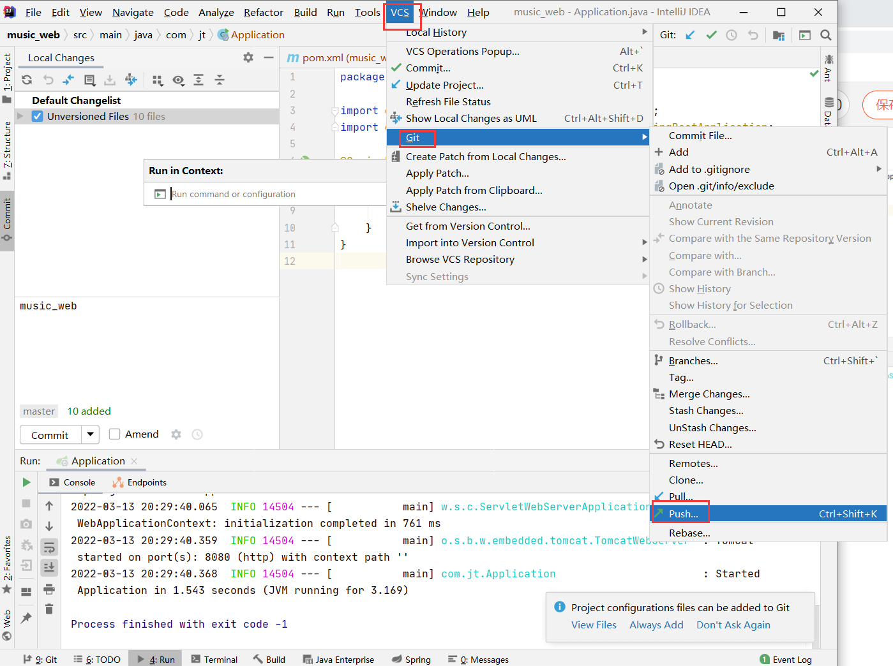Click the search magnifier icon in top toolbar

[825, 35]
